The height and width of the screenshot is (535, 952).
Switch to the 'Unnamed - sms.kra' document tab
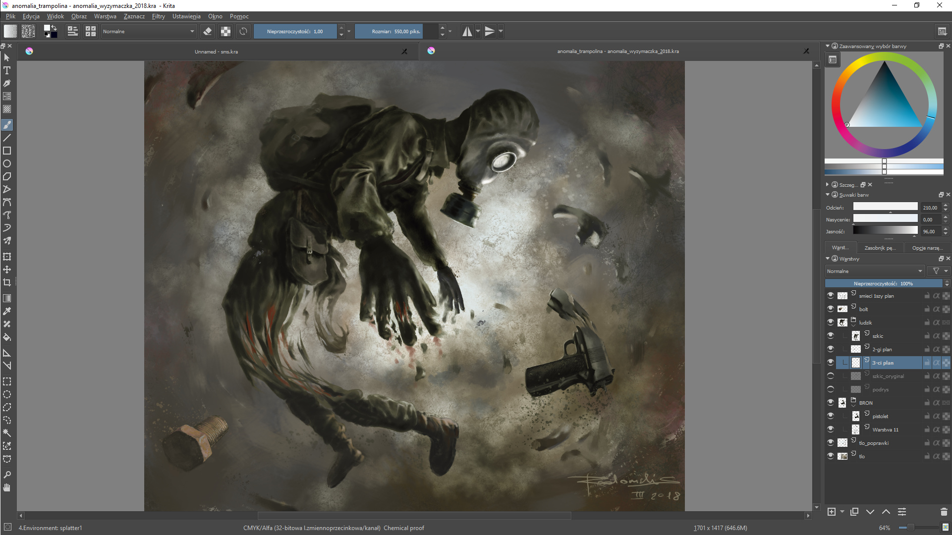coord(216,52)
